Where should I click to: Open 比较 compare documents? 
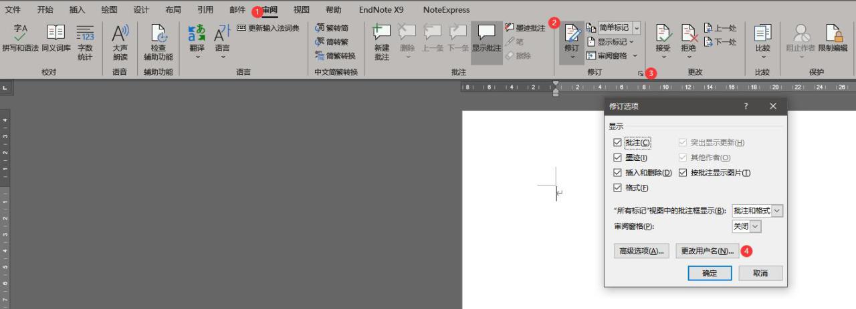click(762, 41)
